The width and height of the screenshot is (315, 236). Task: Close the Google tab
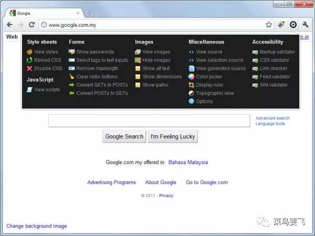tap(78, 13)
